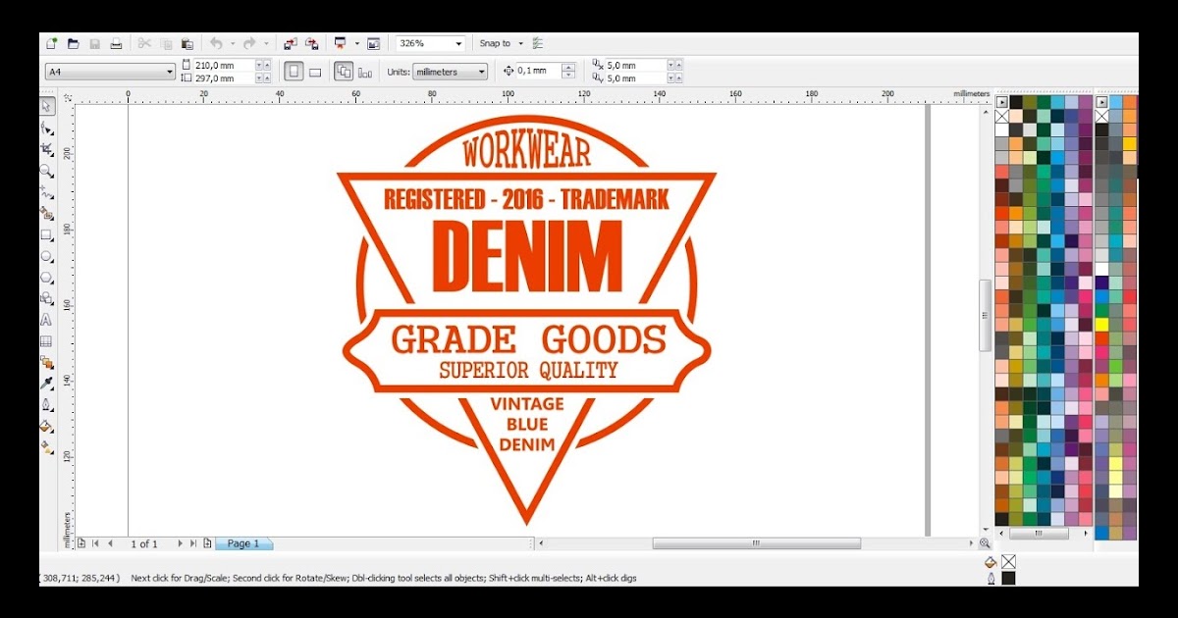Select the Polygon tool
This screenshot has width=1178, height=618.
pyautogui.click(x=46, y=278)
